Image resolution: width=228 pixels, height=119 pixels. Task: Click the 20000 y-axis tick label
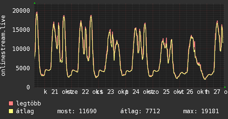click(21, 11)
